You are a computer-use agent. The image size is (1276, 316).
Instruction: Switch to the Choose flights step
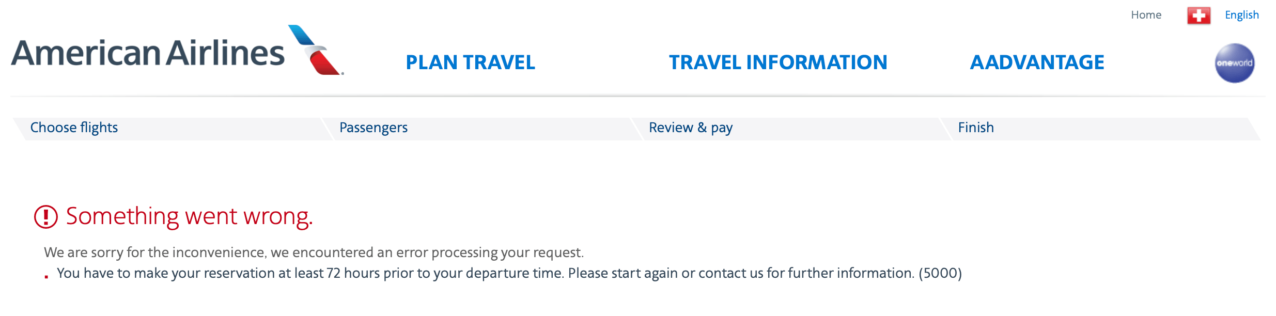point(74,128)
